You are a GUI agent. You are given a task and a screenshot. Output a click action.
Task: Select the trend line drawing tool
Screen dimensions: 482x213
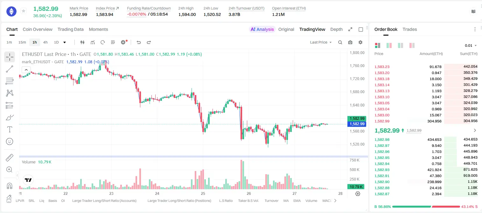[x=10, y=69]
